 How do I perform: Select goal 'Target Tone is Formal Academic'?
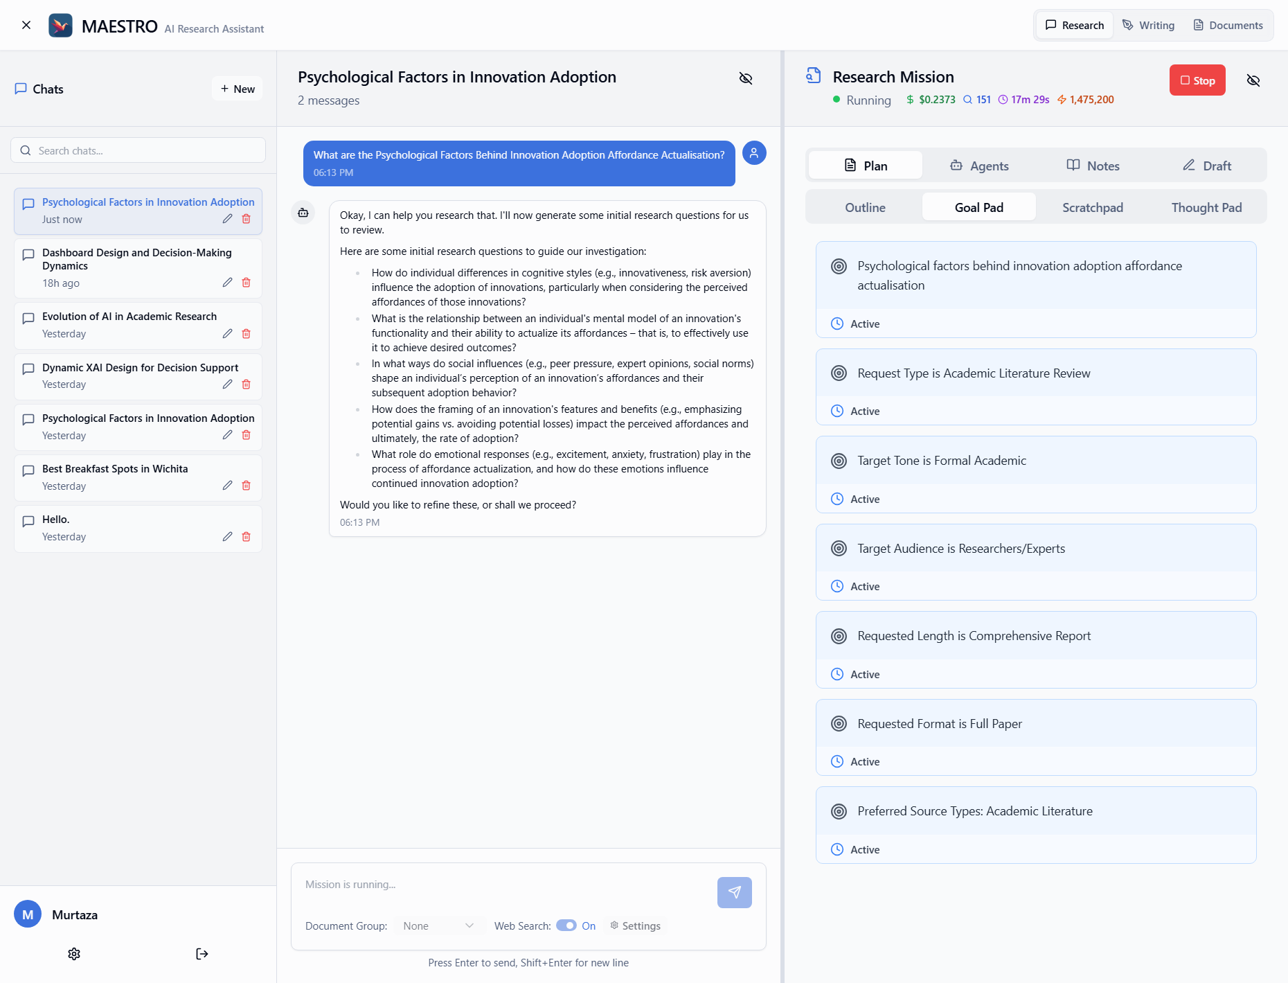(1036, 475)
